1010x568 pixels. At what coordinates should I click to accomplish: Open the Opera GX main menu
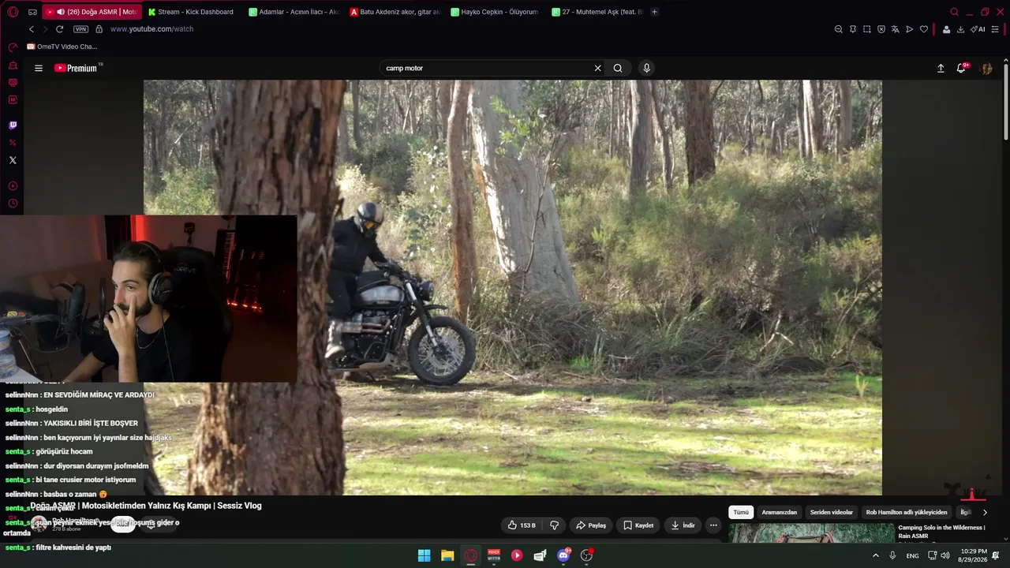13,12
